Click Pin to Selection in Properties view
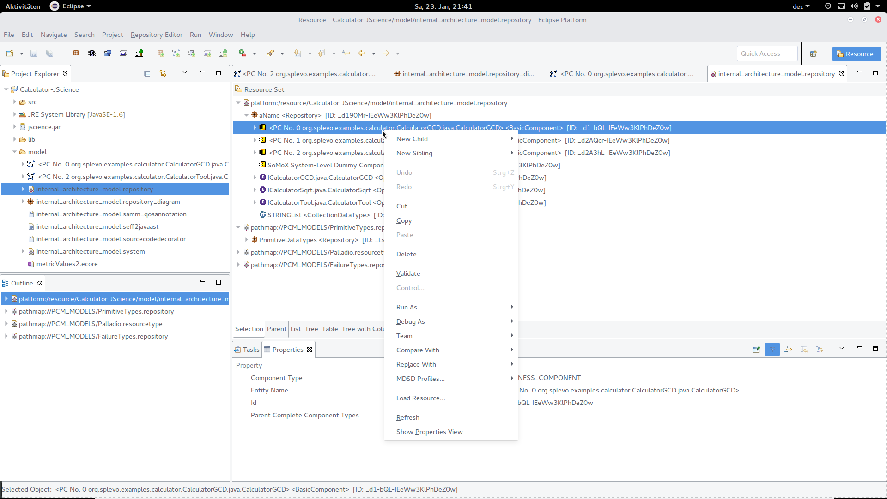Screen dimensions: 887x499 (756, 350)
